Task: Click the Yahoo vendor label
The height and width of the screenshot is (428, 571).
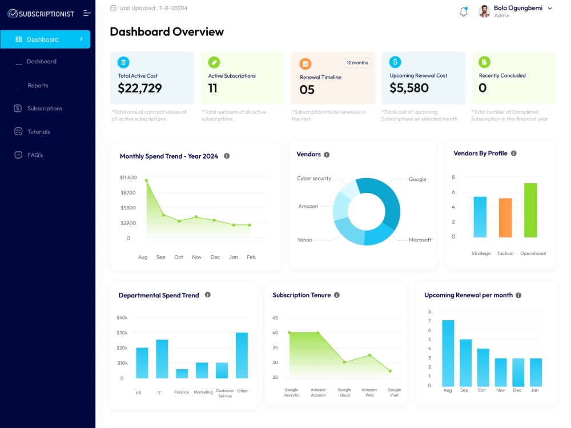Action: click(305, 240)
